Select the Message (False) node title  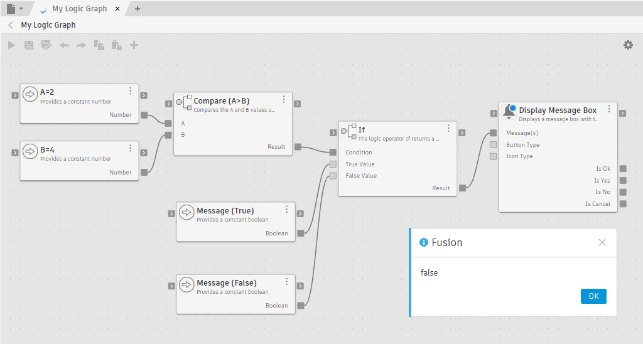[227, 283]
